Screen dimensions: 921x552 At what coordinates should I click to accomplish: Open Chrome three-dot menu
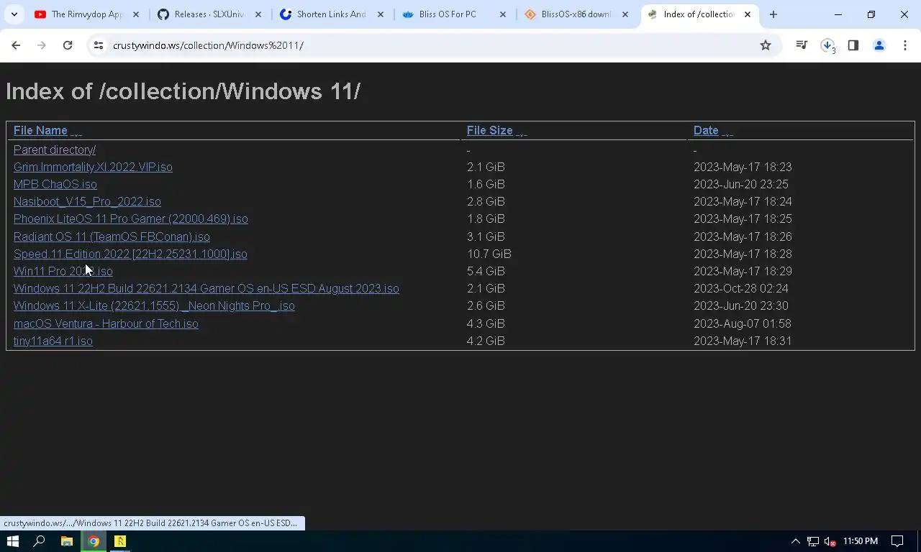(905, 45)
